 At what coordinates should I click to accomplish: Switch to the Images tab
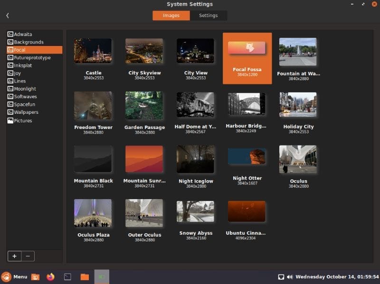coord(171,16)
